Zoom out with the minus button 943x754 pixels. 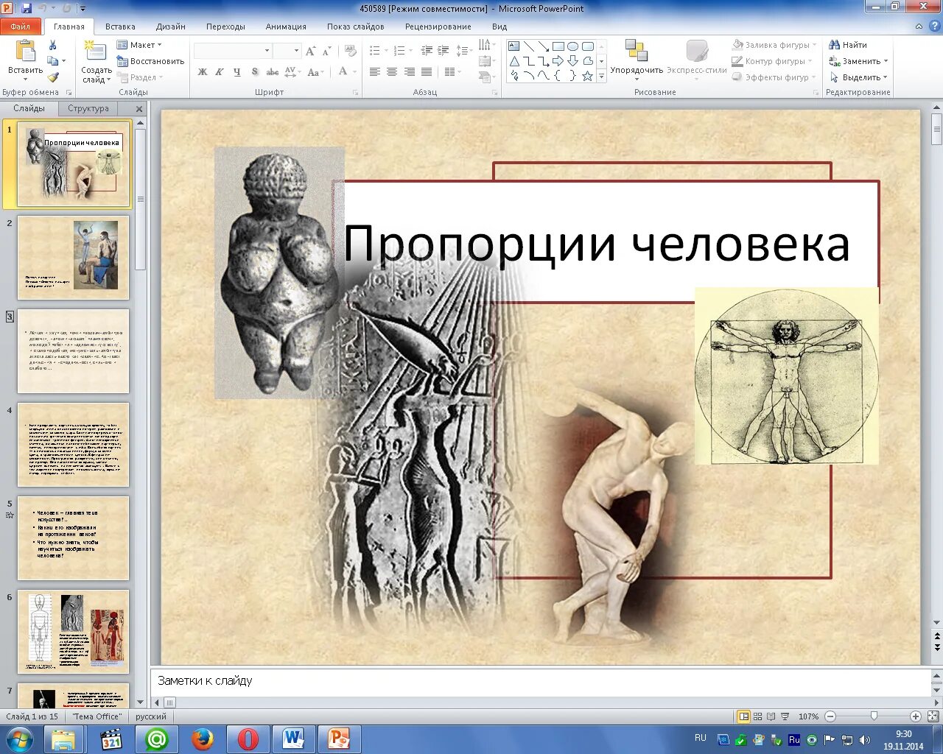[x=830, y=716]
